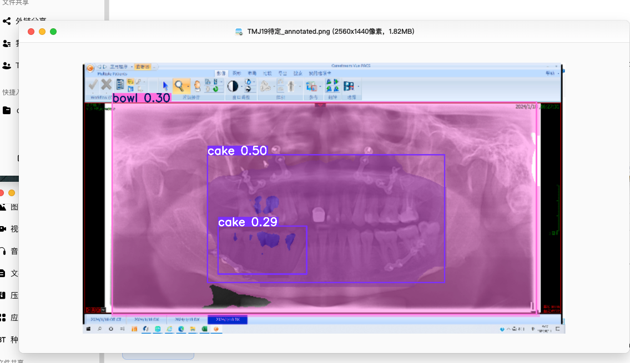Close the TMJ19待定_annotated.png image window
This screenshot has height=363, width=630.
click(31, 31)
